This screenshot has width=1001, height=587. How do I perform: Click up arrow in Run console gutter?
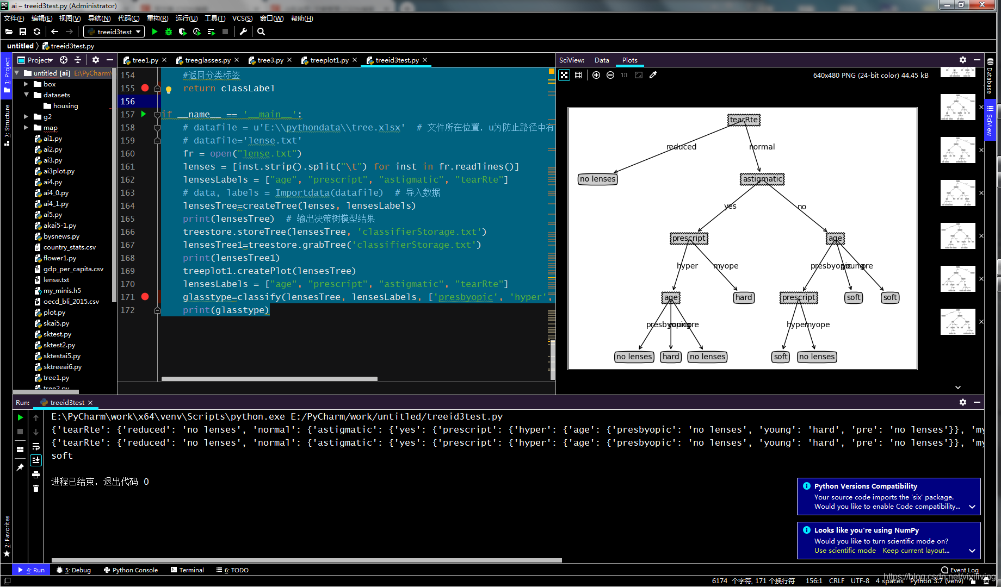point(36,417)
